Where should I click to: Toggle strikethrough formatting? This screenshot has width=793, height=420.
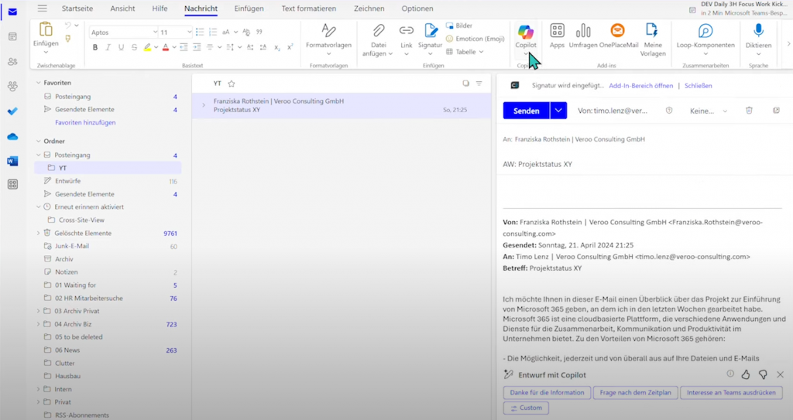134,47
